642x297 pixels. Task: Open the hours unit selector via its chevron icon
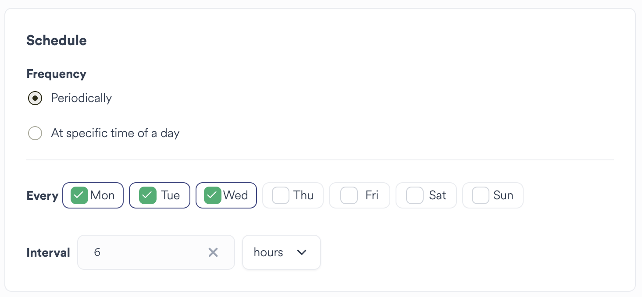click(302, 252)
